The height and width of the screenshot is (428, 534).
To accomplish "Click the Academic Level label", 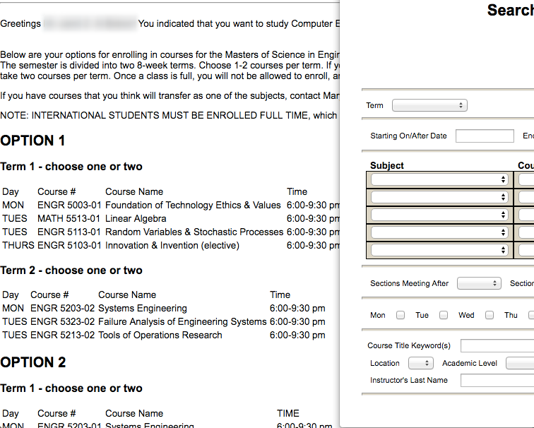I will [469, 363].
